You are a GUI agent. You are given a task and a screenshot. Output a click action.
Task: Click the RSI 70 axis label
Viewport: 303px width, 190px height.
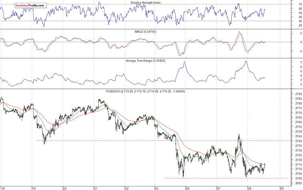tap(300, 4)
